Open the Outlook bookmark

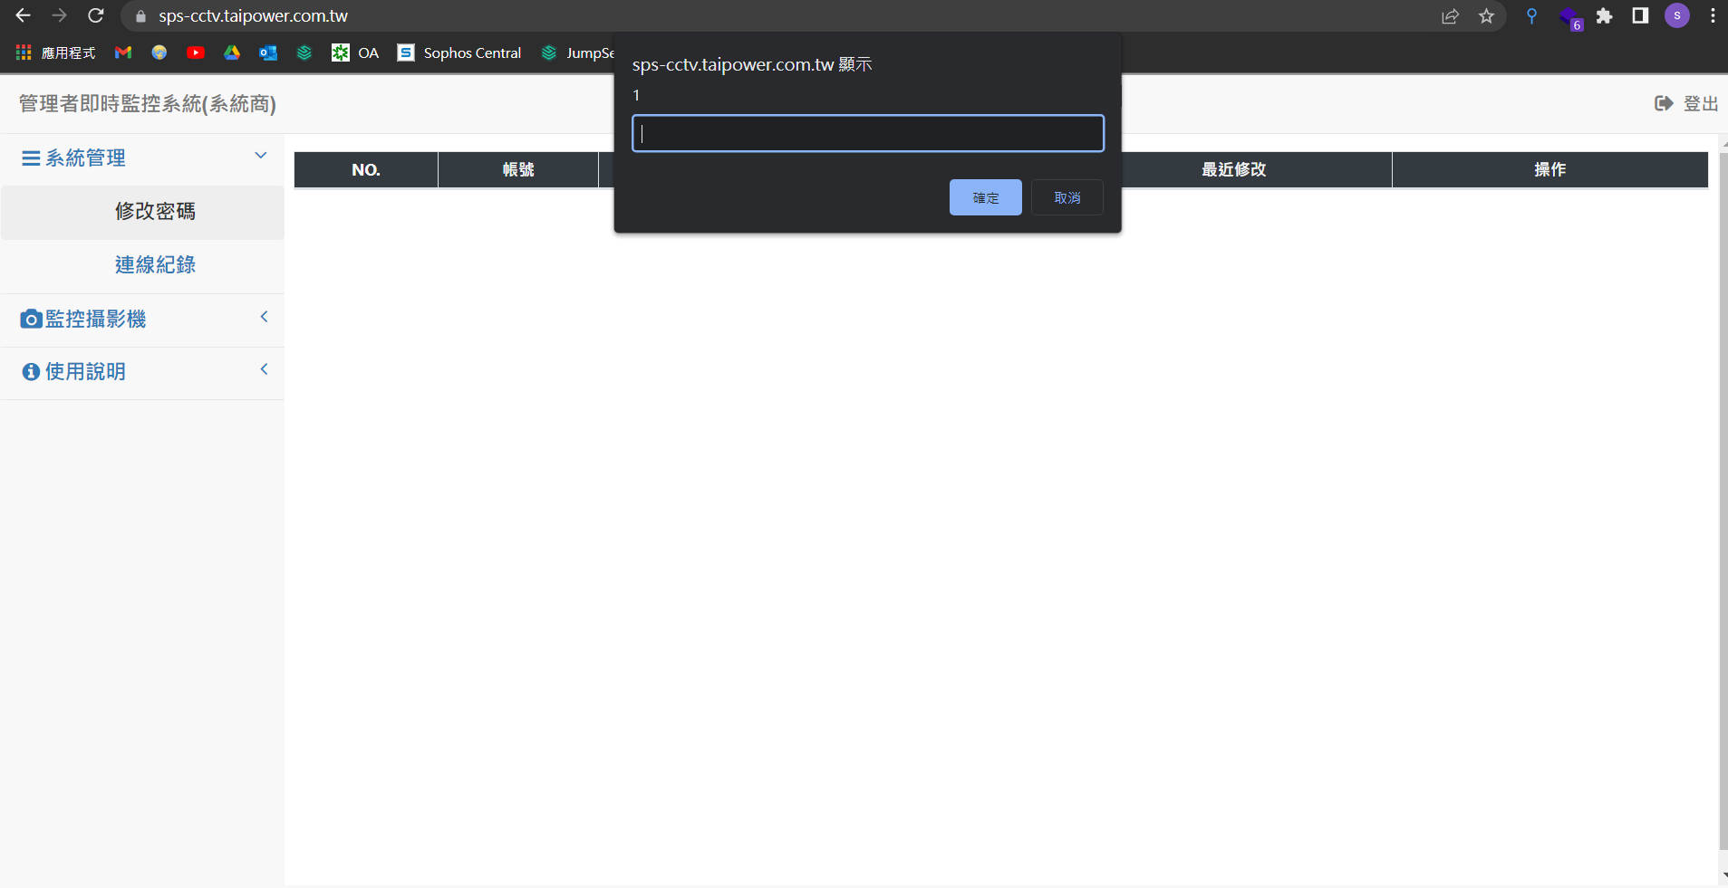[x=268, y=53]
